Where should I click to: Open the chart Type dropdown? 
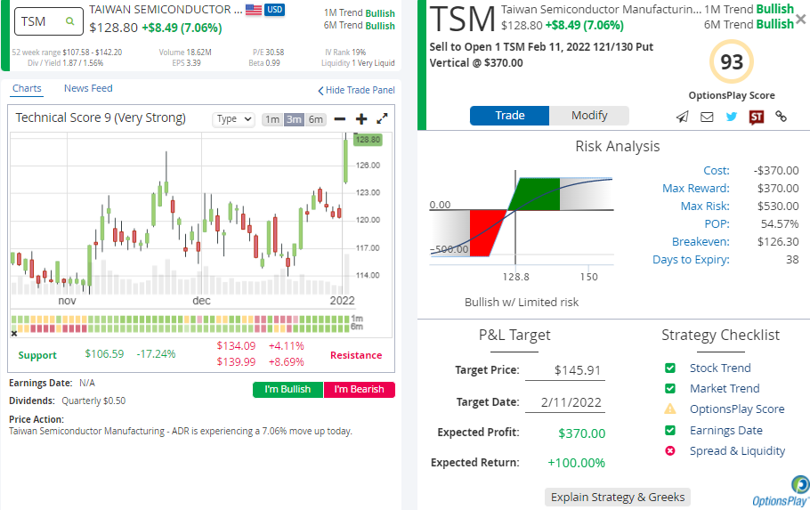[234, 119]
